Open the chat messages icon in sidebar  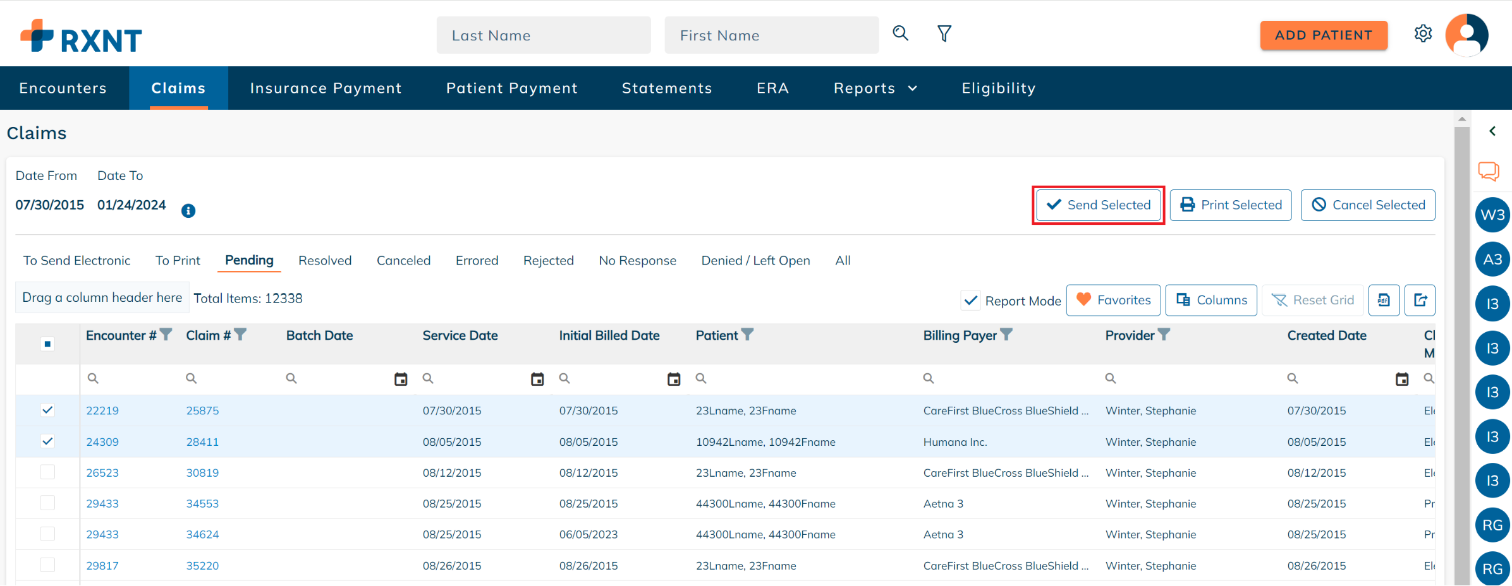[x=1489, y=171]
